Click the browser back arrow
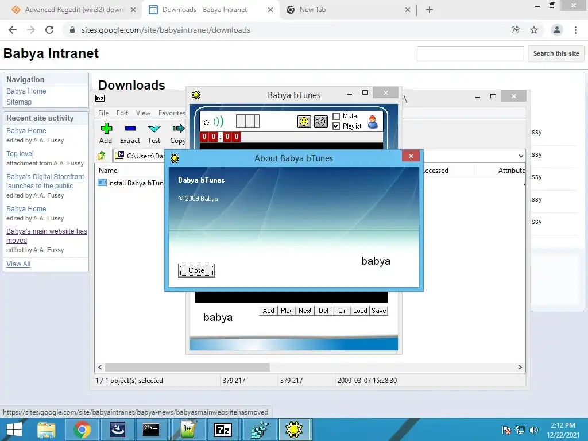This screenshot has width=588, height=441. coord(13,30)
